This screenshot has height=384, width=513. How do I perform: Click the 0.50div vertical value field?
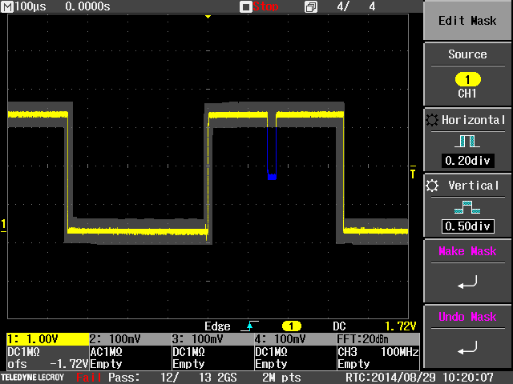point(467,226)
